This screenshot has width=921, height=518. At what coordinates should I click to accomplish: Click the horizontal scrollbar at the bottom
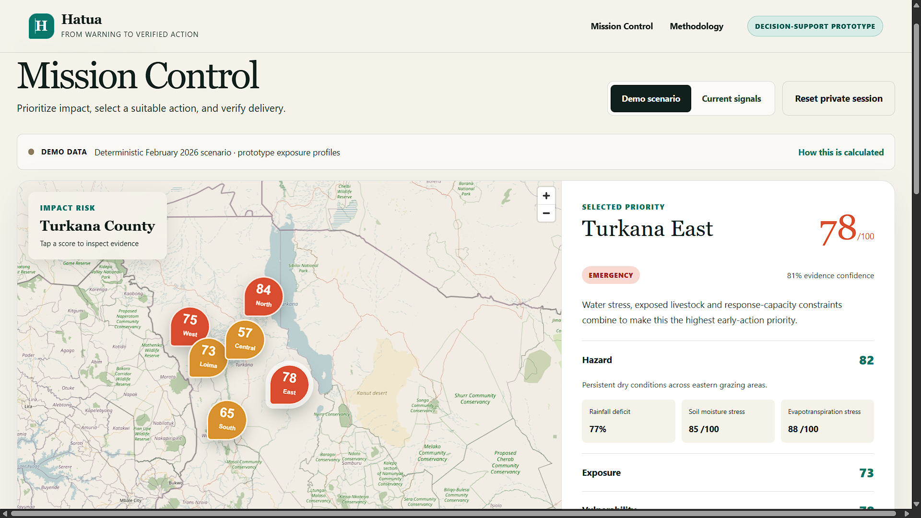[453, 514]
